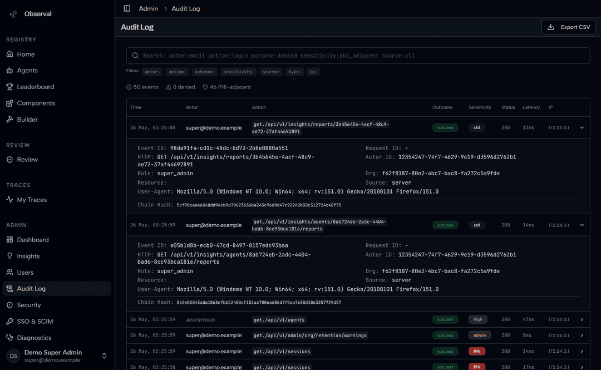This screenshot has height=370, width=601.
Task: Click the Security shield icon
Action: coord(9,305)
